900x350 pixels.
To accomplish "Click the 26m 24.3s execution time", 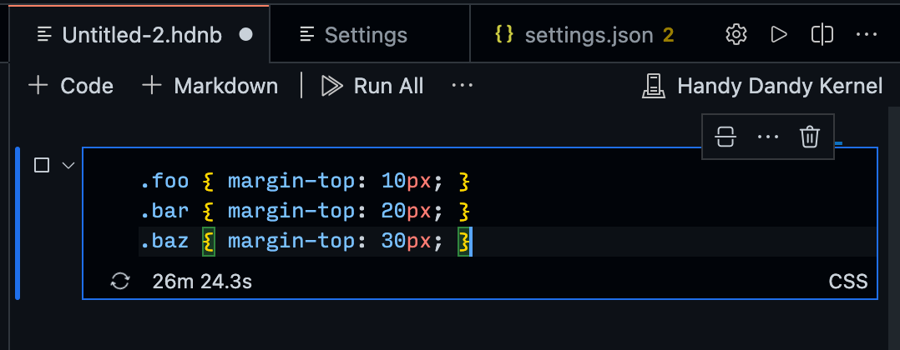I will pos(202,282).
